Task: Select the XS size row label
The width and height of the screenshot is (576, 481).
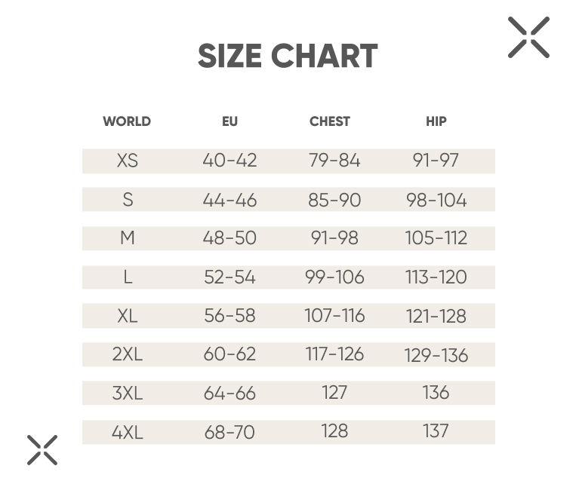Action: (x=128, y=161)
